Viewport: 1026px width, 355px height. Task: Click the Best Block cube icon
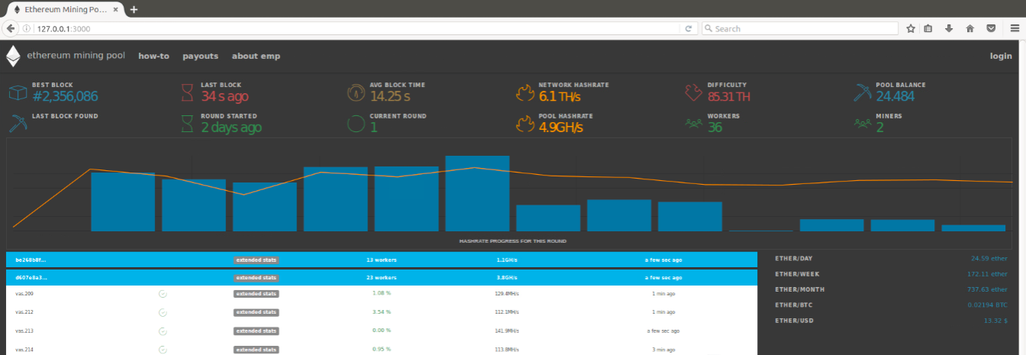(18, 93)
